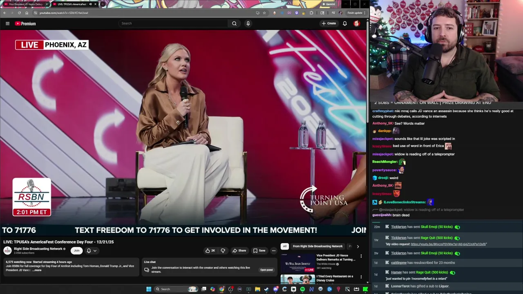Image resolution: width=523 pixels, height=294 pixels.
Task: Open File Explorer from the taskbar
Action: click(x=257, y=289)
